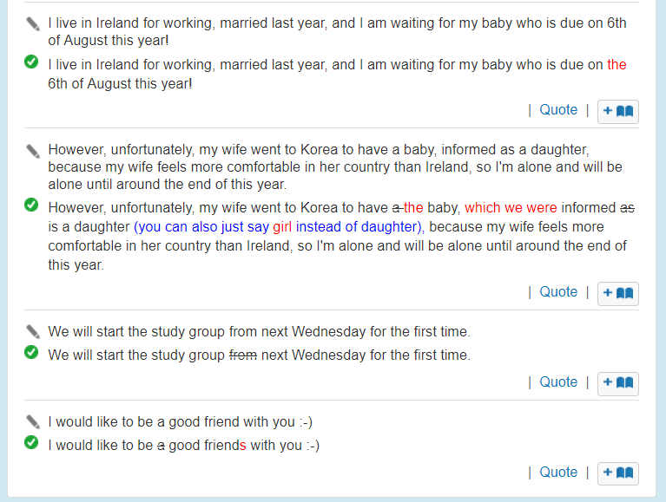
Task: Click green checkmark on corrected 'I live in Ireland' sentence
Action: tap(31, 62)
